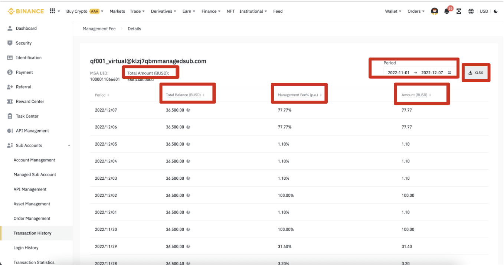View balance pie icon for 2022/12/07
This screenshot has height=265, width=504.
point(189,110)
